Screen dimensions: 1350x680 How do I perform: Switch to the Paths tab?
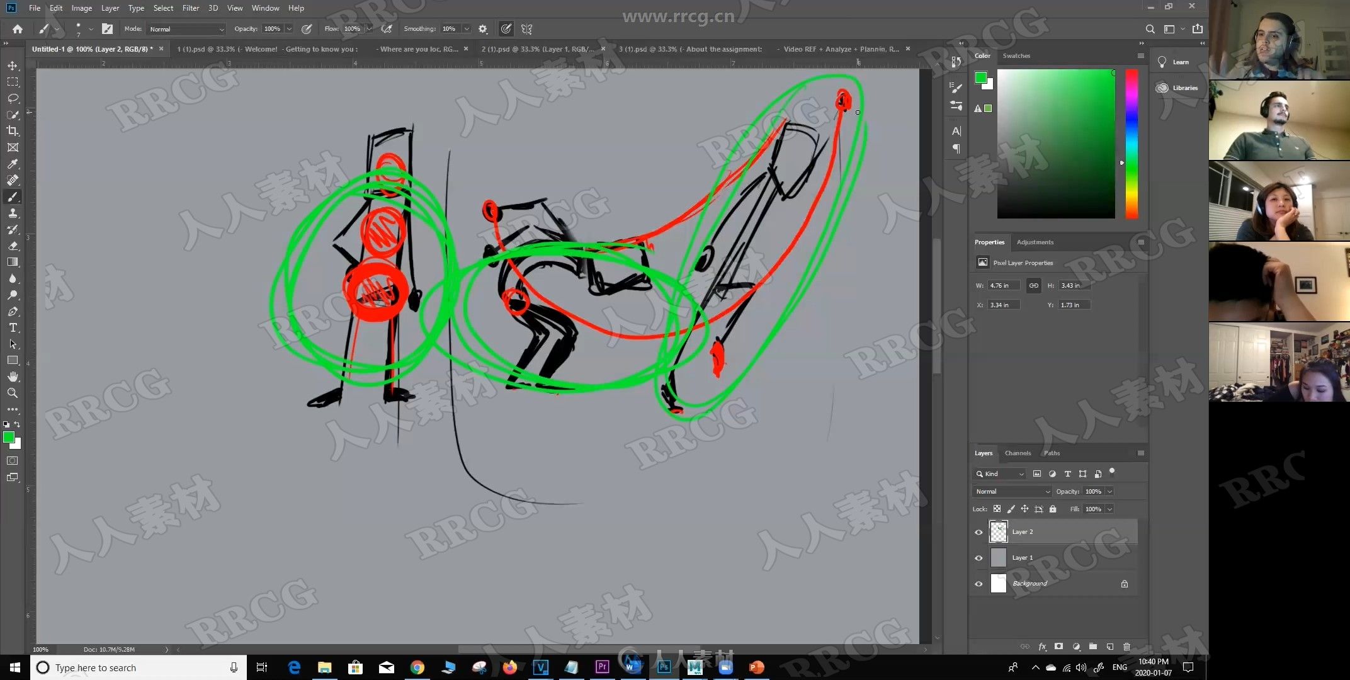tap(1052, 453)
